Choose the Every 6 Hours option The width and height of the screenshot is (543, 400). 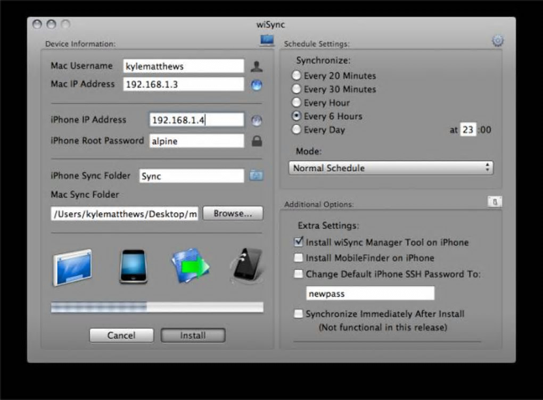[297, 116]
